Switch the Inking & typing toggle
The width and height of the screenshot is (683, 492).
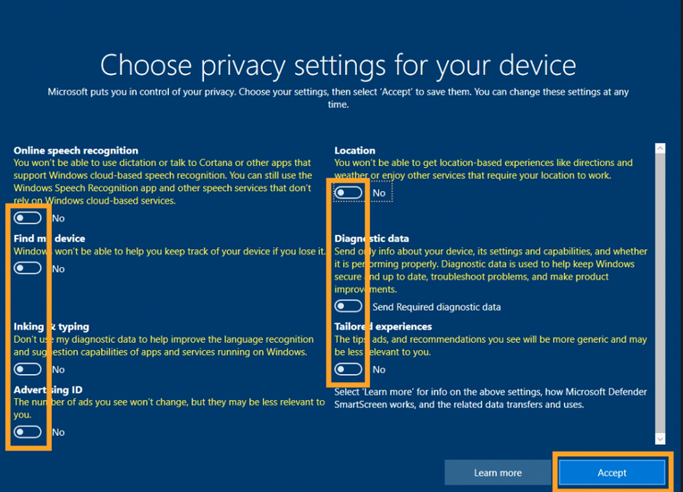(x=28, y=370)
